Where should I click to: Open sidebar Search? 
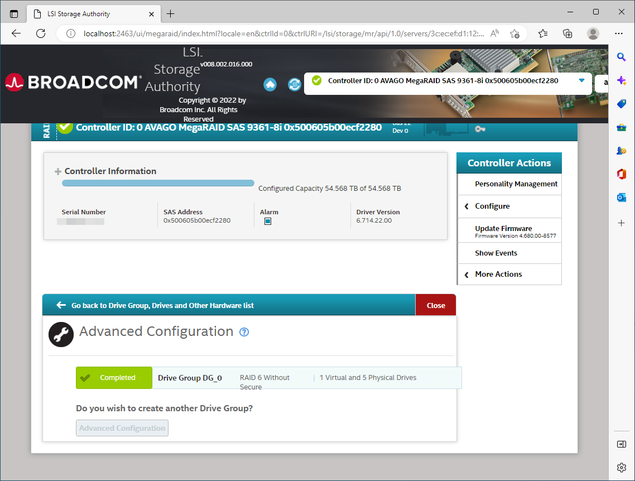(x=621, y=57)
